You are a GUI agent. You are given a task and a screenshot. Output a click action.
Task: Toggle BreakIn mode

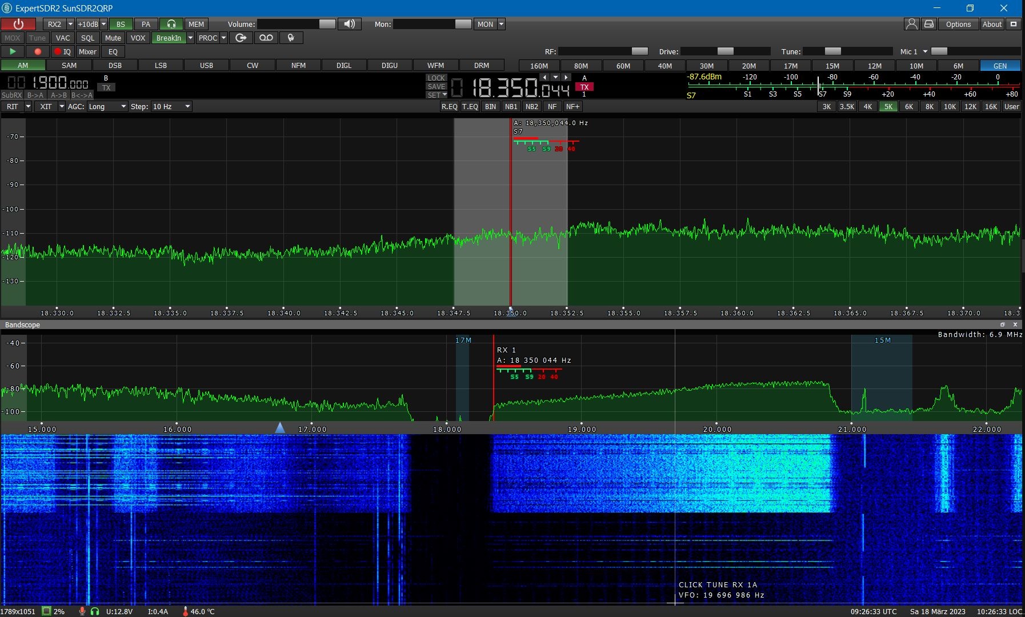(169, 38)
